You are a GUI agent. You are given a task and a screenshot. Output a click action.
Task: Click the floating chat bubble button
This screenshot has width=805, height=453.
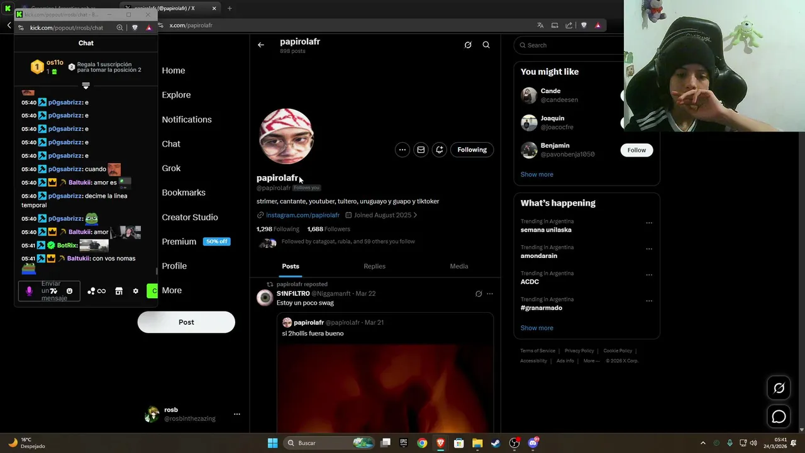tap(779, 417)
